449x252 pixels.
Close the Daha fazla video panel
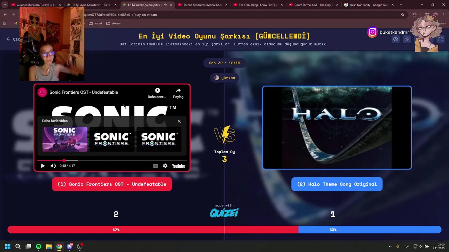pyautogui.click(x=179, y=121)
